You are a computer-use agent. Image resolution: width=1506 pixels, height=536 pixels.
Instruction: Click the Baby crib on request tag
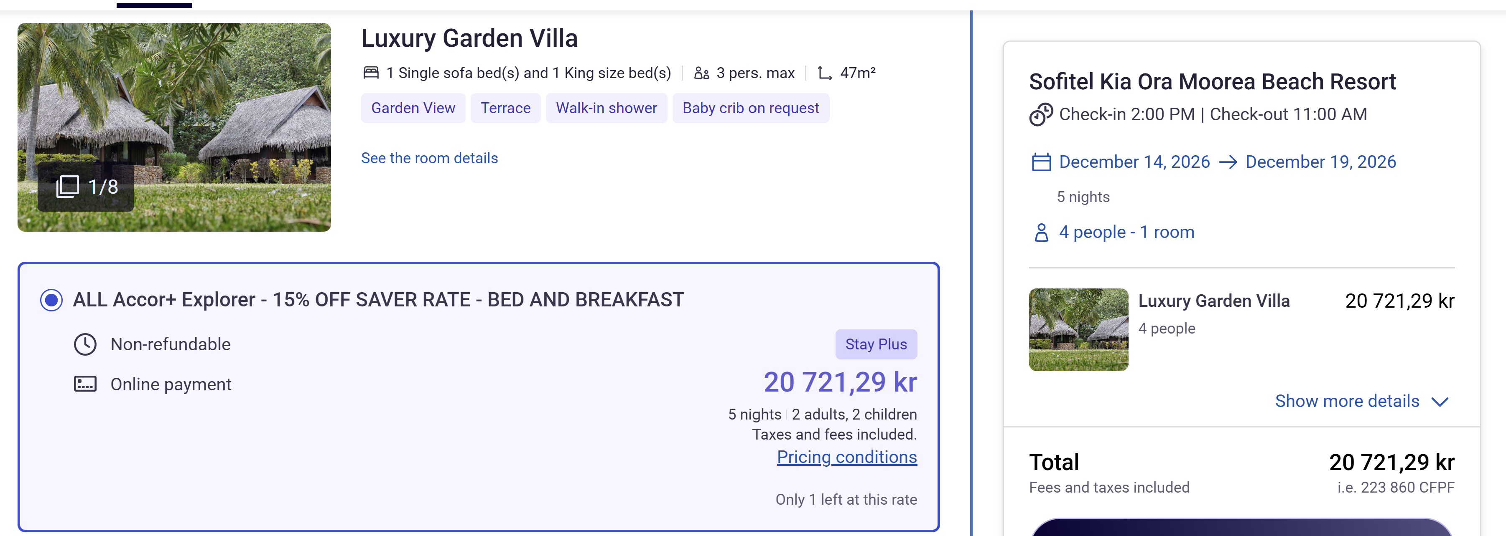click(751, 108)
